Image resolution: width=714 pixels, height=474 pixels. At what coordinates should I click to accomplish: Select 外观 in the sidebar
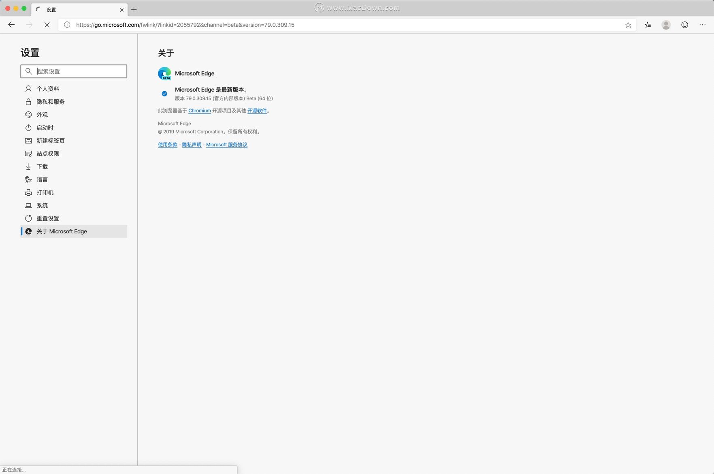tap(42, 115)
